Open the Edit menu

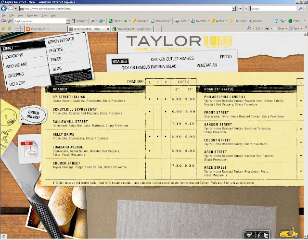click(x=12, y=15)
